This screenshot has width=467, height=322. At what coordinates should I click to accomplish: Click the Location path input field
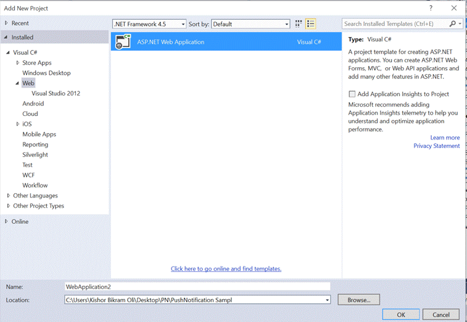pyautogui.click(x=194, y=300)
